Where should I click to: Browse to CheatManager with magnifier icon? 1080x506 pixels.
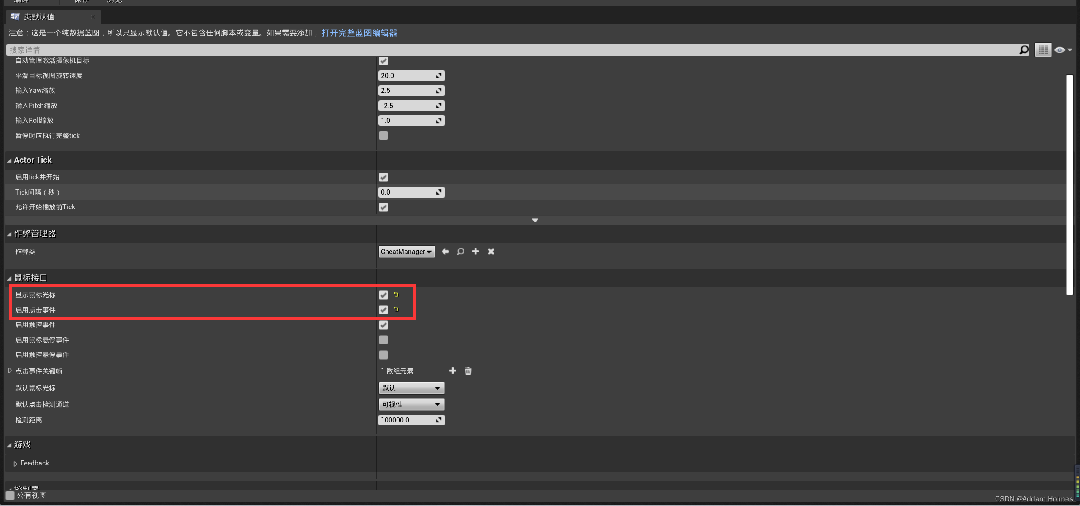[x=460, y=252]
